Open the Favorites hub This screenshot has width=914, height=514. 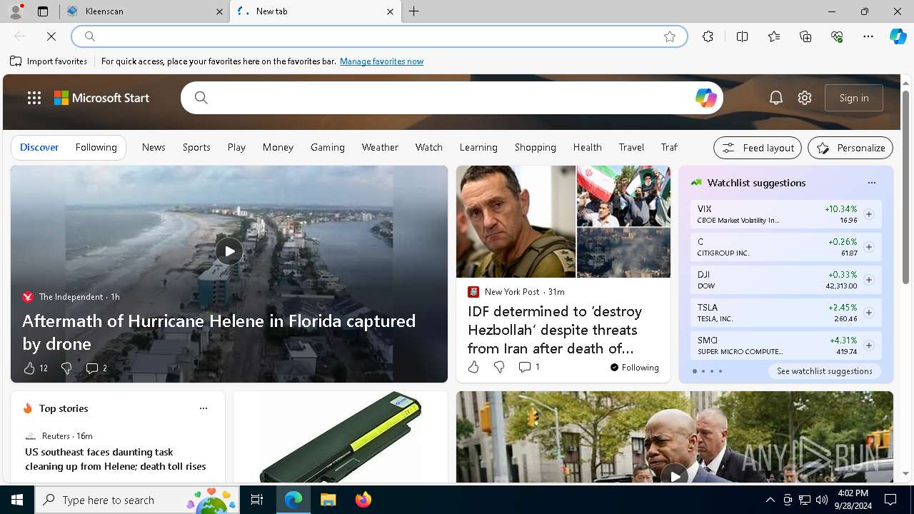tap(774, 36)
